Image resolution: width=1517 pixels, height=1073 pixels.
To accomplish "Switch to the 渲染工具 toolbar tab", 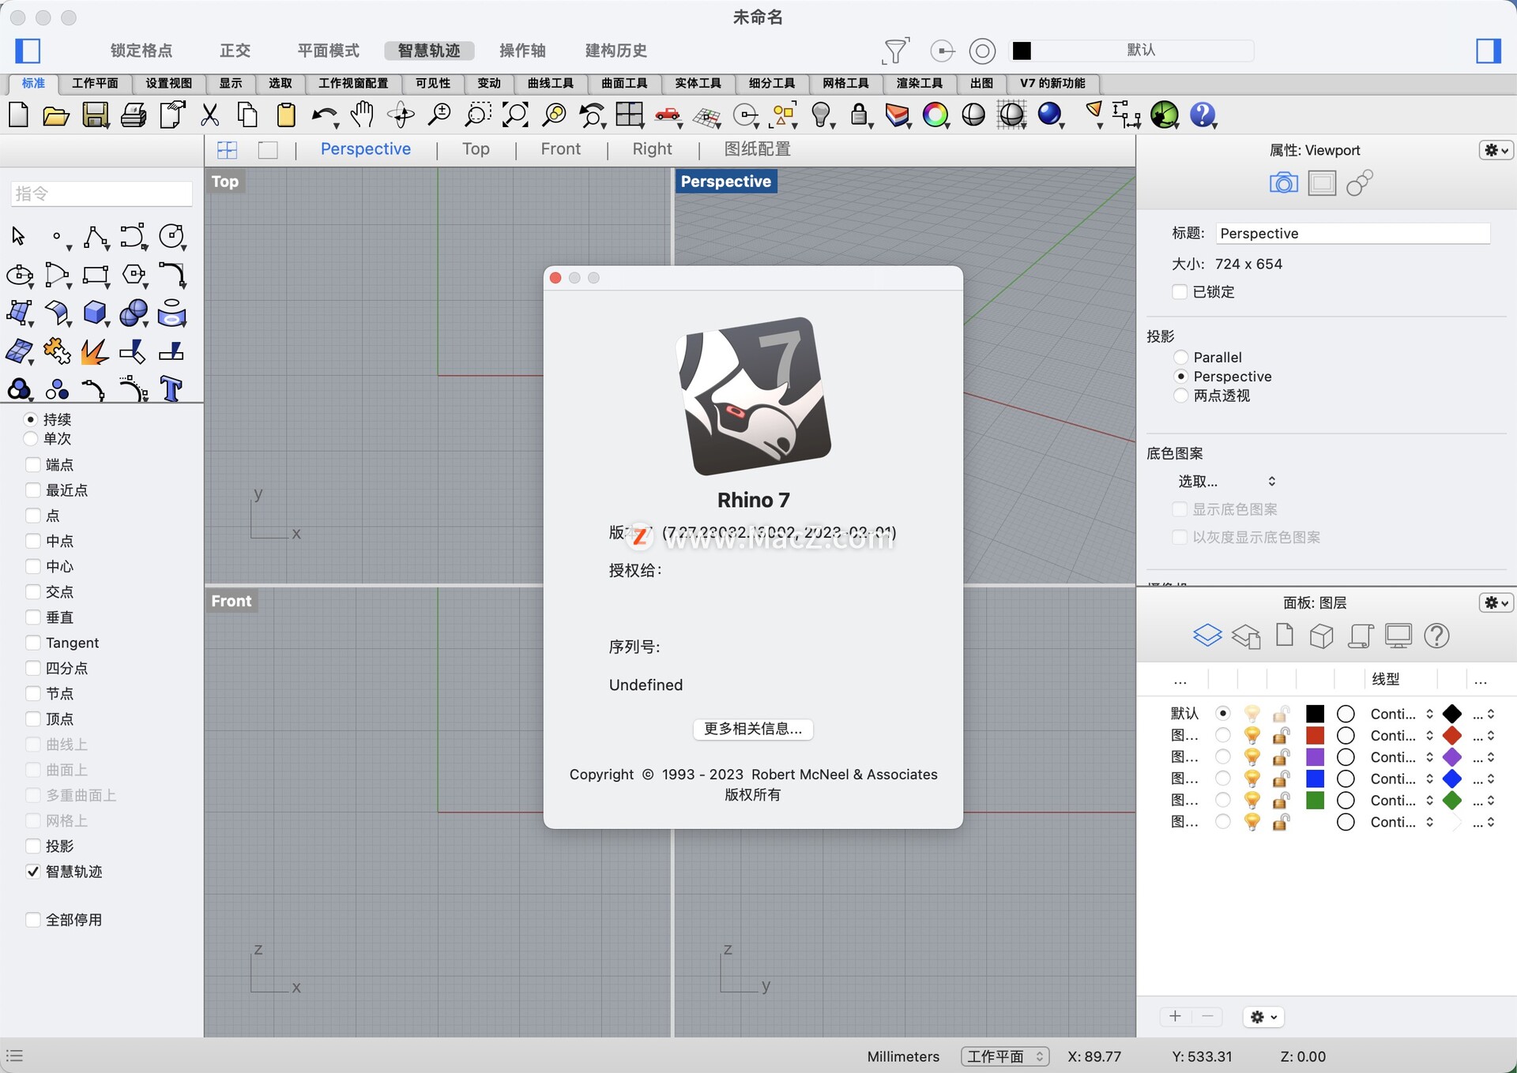I will click(x=920, y=83).
